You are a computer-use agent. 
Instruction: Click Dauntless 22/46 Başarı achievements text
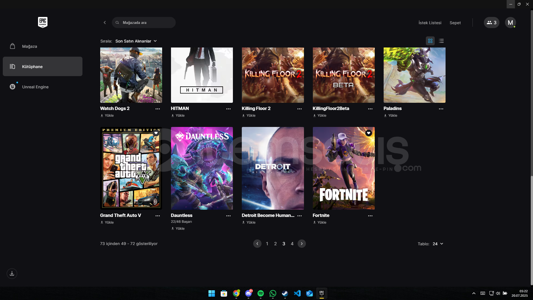[x=182, y=222]
